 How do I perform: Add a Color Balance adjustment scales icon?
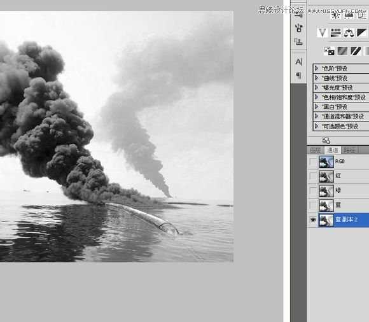[349, 32]
